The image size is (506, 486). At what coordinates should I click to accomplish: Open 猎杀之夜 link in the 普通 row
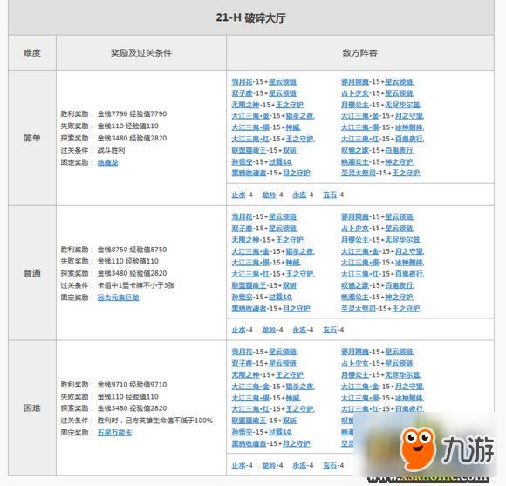(300, 251)
